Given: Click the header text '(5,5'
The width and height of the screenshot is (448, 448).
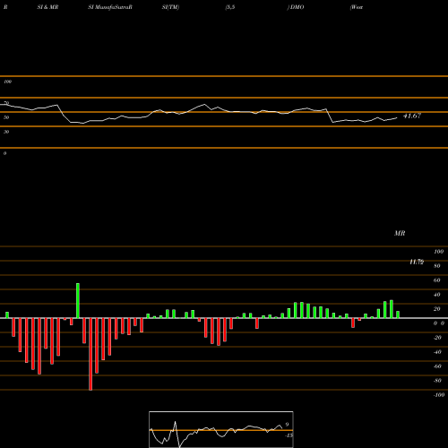Looking at the screenshot, I should click(x=230, y=7).
